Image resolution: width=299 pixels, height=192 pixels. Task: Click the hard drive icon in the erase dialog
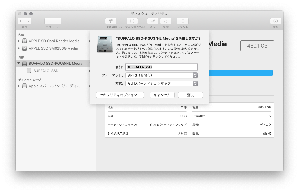point(105,44)
